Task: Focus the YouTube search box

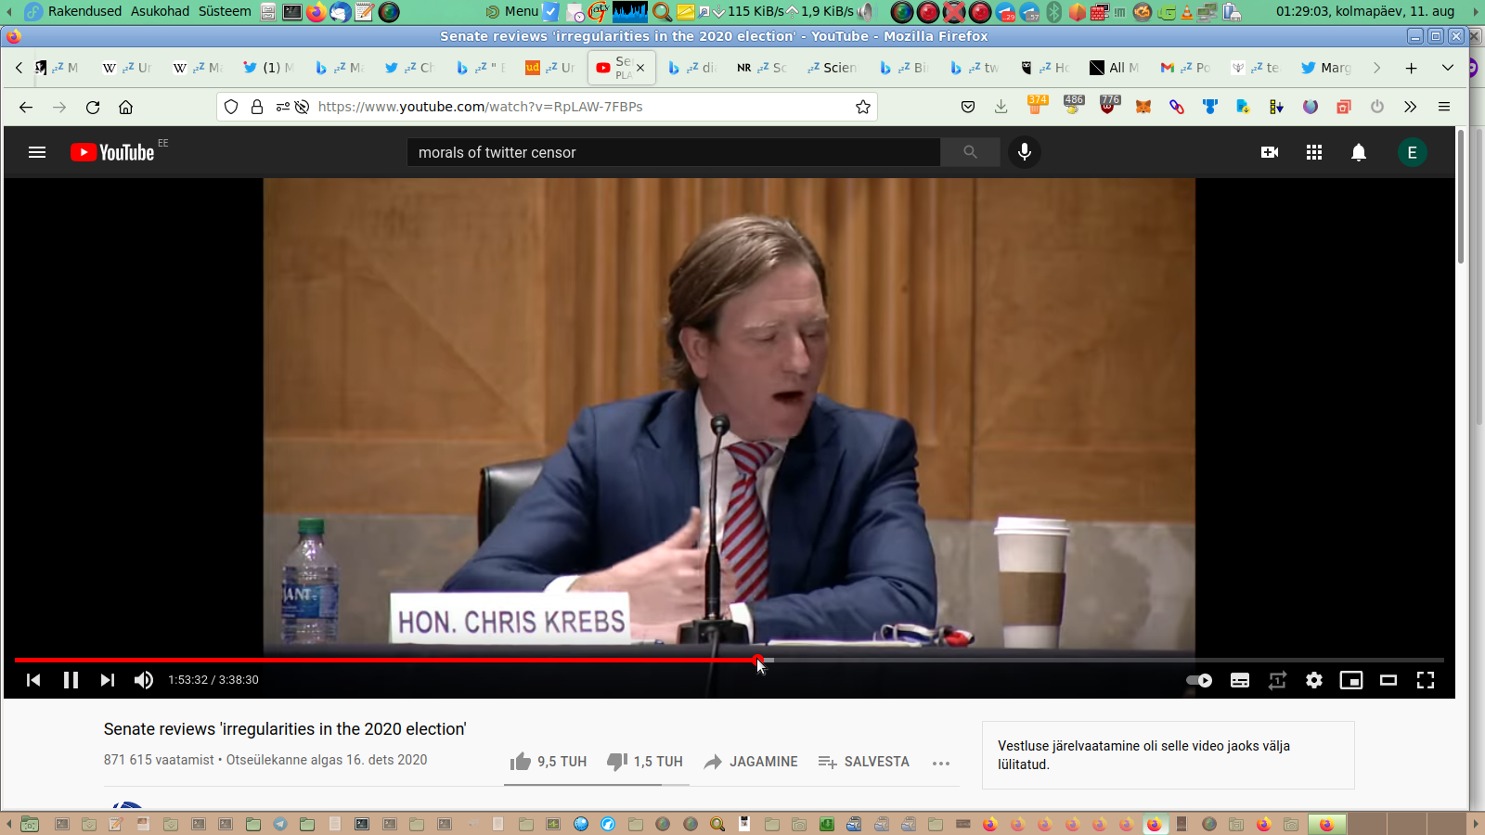Action: [674, 152]
